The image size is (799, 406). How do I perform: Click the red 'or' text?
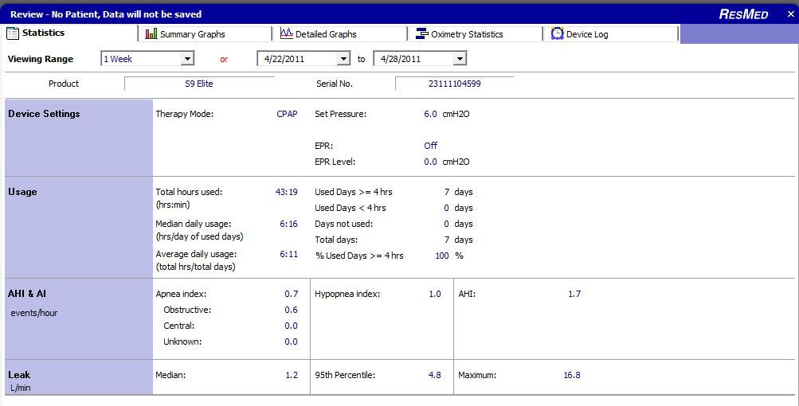[x=224, y=59]
